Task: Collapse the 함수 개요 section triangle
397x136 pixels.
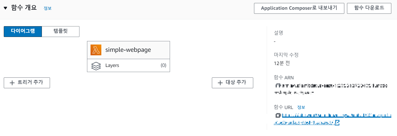Action: click(5, 8)
